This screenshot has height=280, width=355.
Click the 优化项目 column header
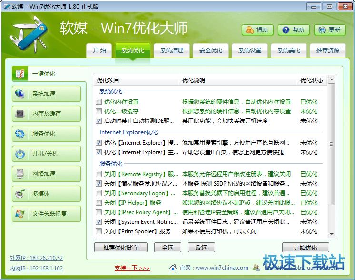(x=108, y=80)
